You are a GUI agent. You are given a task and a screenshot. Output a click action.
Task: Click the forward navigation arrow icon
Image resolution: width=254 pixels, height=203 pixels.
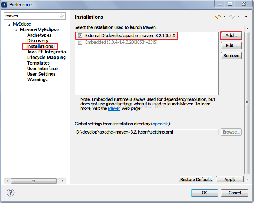pos(232,16)
